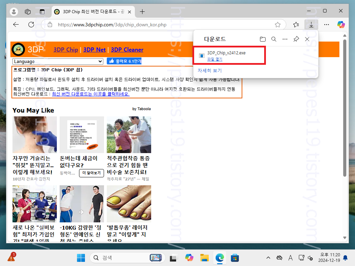Switch IME input mode A icon
The image size is (355, 266).
point(291,258)
